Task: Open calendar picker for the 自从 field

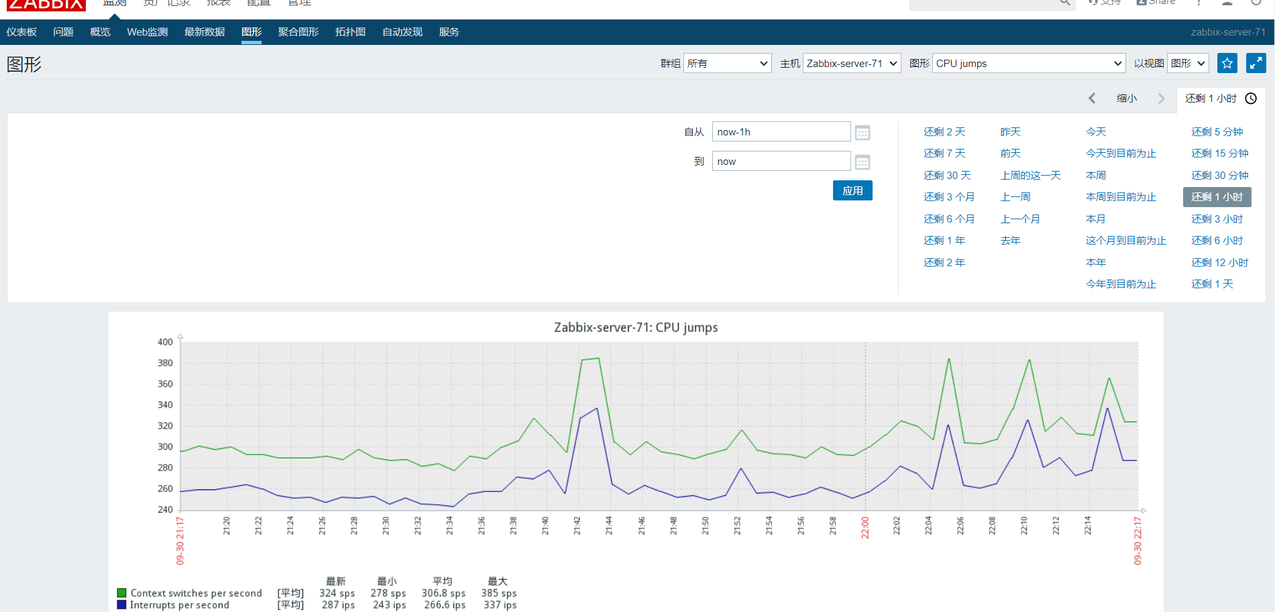Action: [863, 133]
